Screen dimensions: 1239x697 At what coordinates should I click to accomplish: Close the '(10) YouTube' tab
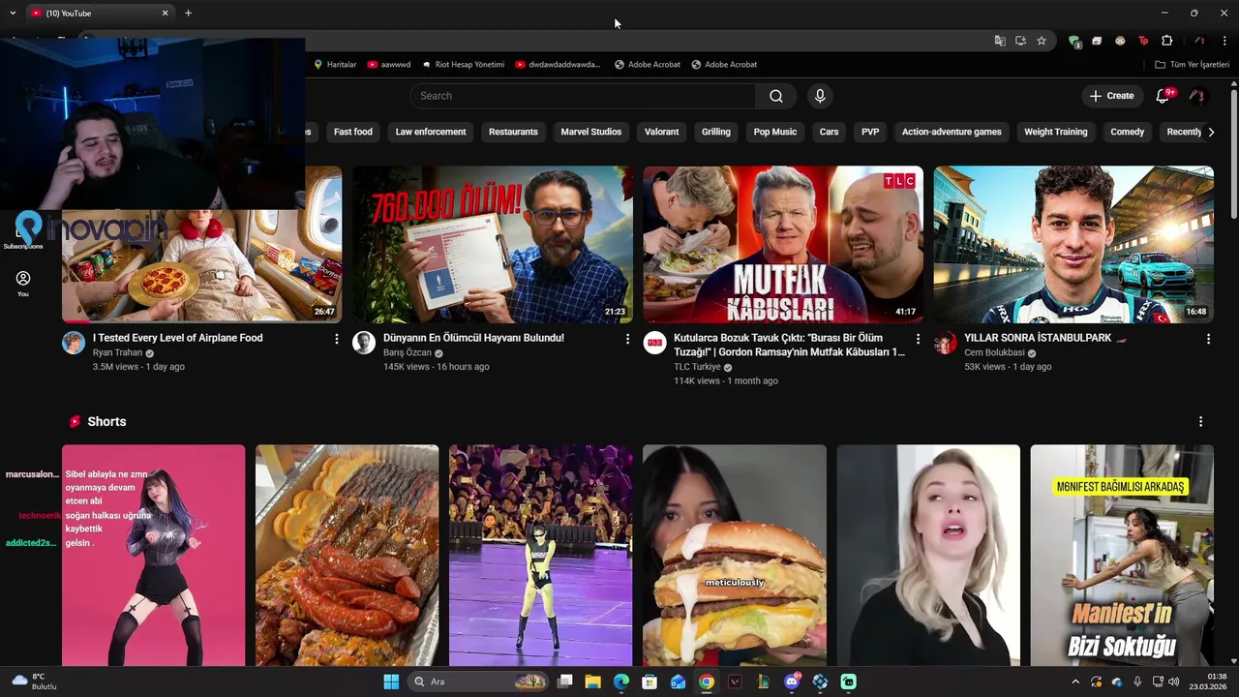pos(165,13)
